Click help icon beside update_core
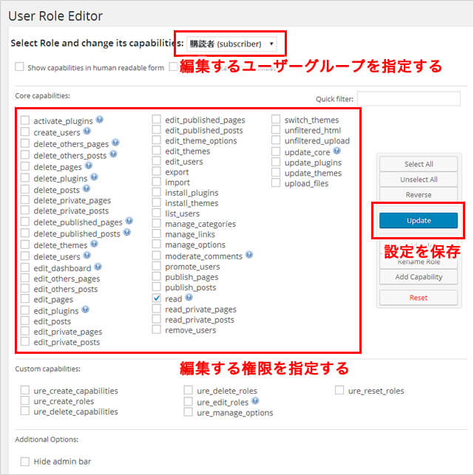Viewport: 474px width, 475px height. tap(336, 151)
